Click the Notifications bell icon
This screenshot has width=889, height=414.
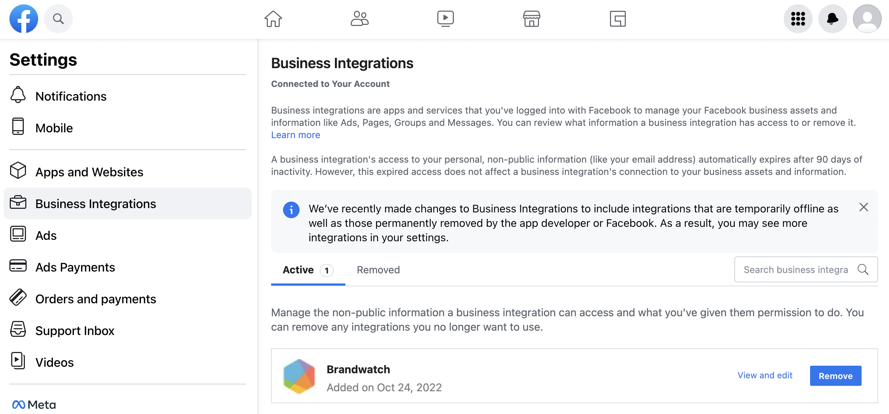tap(832, 19)
